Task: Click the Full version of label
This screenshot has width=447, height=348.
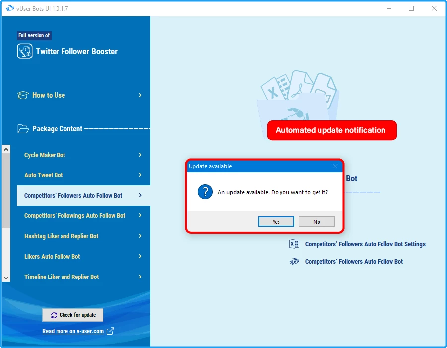Action: [x=34, y=35]
